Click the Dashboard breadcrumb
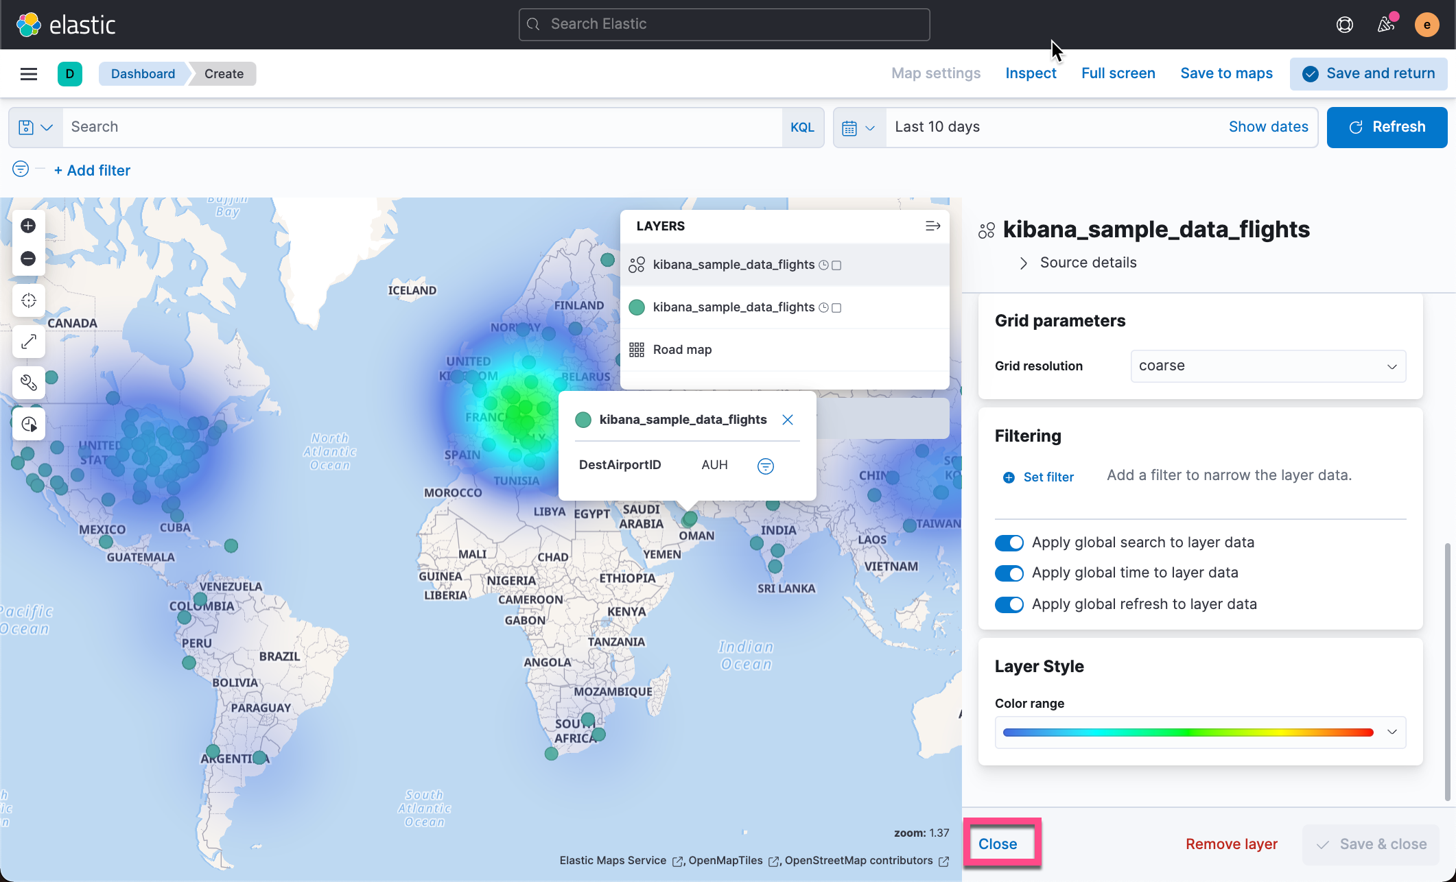1456x882 pixels. pyautogui.click(x=143, y=74)
